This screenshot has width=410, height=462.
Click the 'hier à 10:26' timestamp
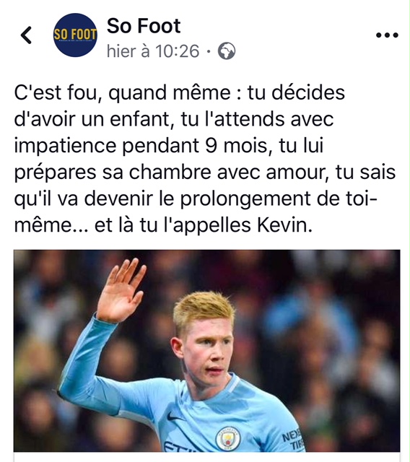[153, 51]
